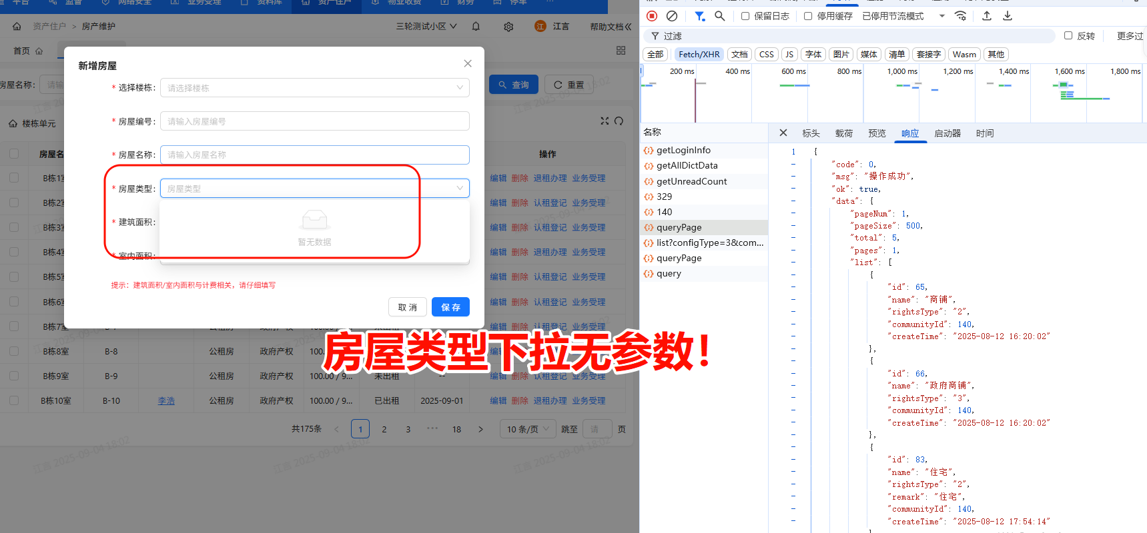This screenshot has height=533, width=1147.
Task: Select the queryPage request highlighted in list
Action: coord(704,227)
